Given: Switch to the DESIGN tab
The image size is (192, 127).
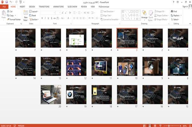Looking at the screenshot, I should click(x=32, y=7).
